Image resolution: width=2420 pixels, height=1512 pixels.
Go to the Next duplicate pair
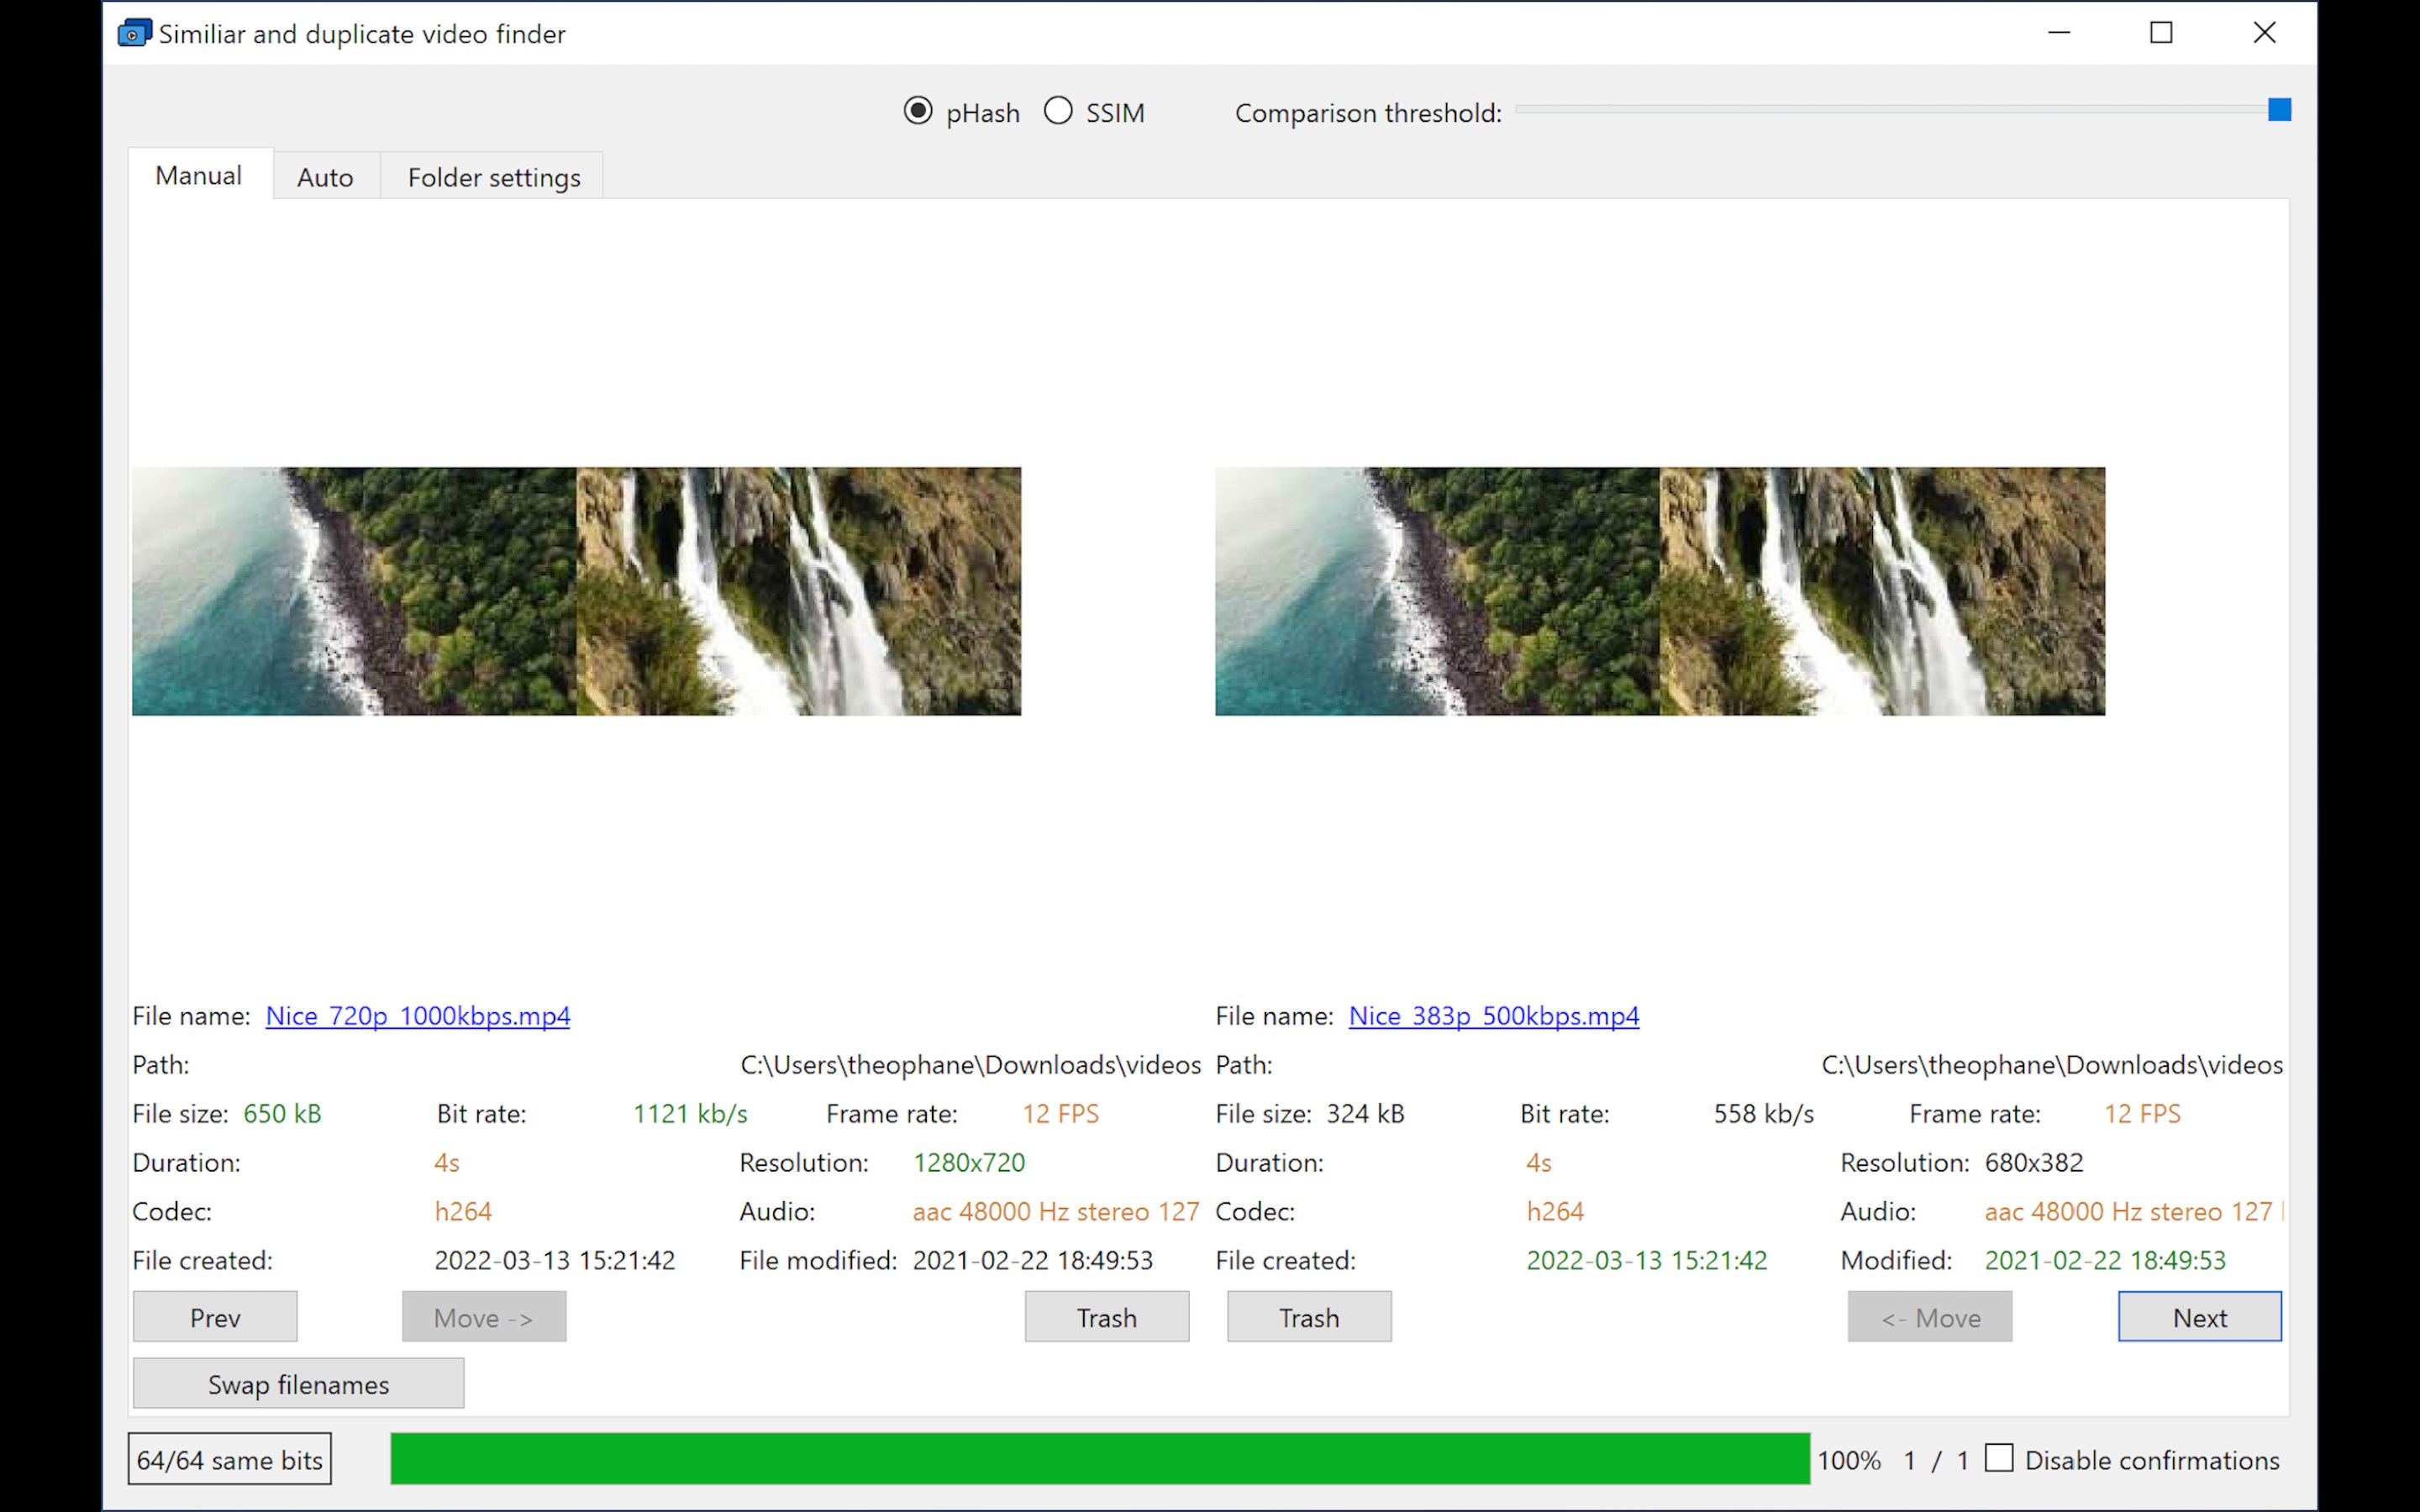(x=2199, y=1317)
